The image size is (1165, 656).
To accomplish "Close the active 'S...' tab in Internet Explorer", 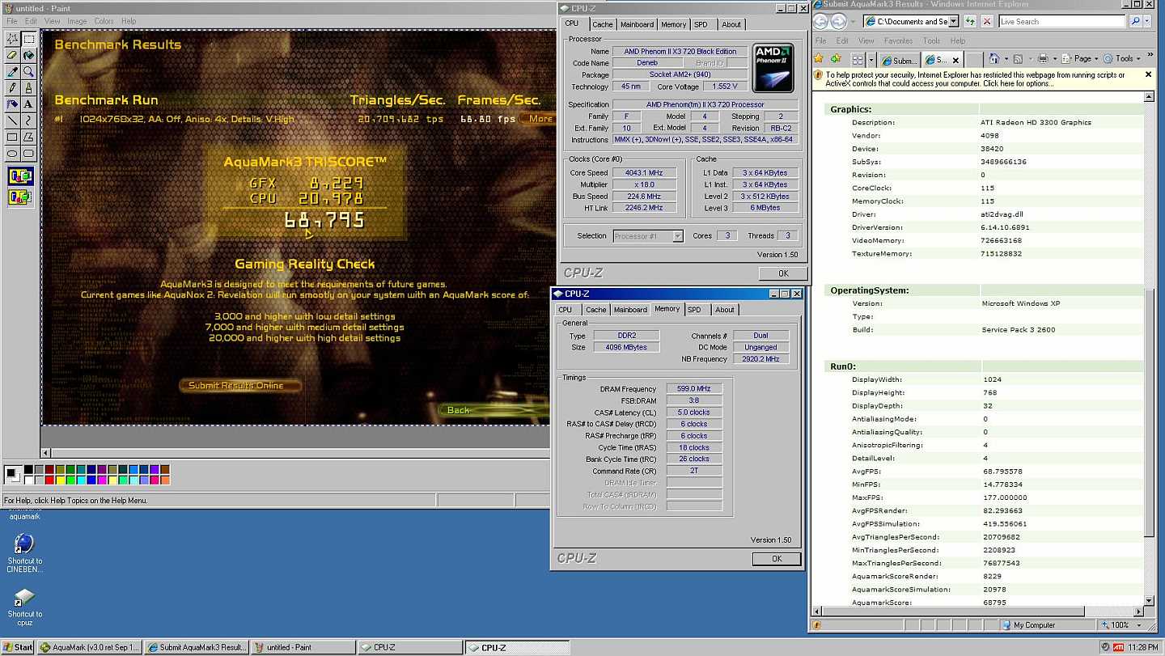I will point(955,60).
